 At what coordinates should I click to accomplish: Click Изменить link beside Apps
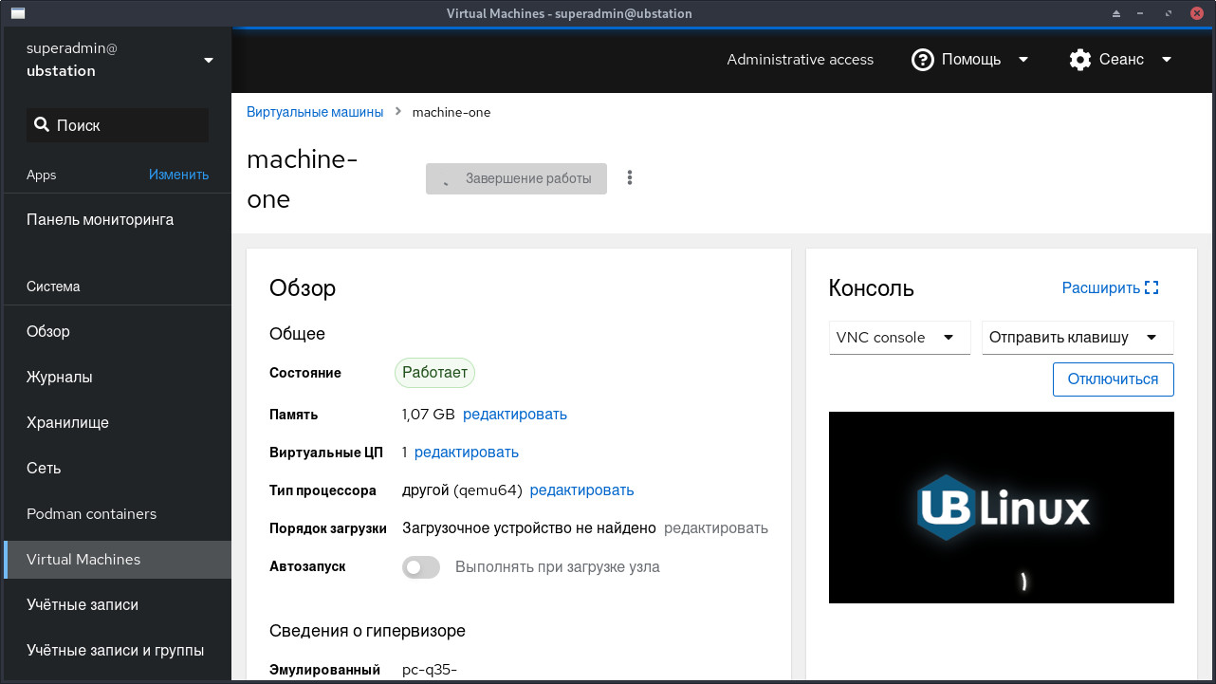pos(178,175)
